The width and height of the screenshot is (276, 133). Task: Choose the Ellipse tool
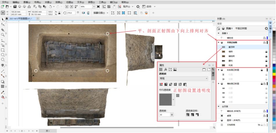click(3, 55)
